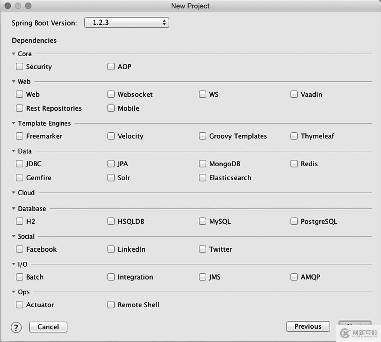Select the AMQP checkbox
Screen dimensions: 381x342
(294, 277)
